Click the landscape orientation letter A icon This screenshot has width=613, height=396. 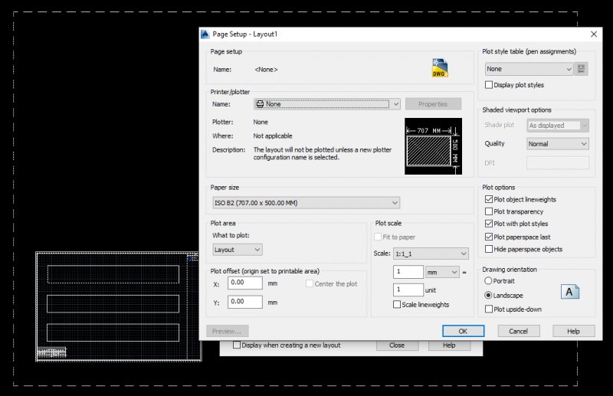coord(569,292)
